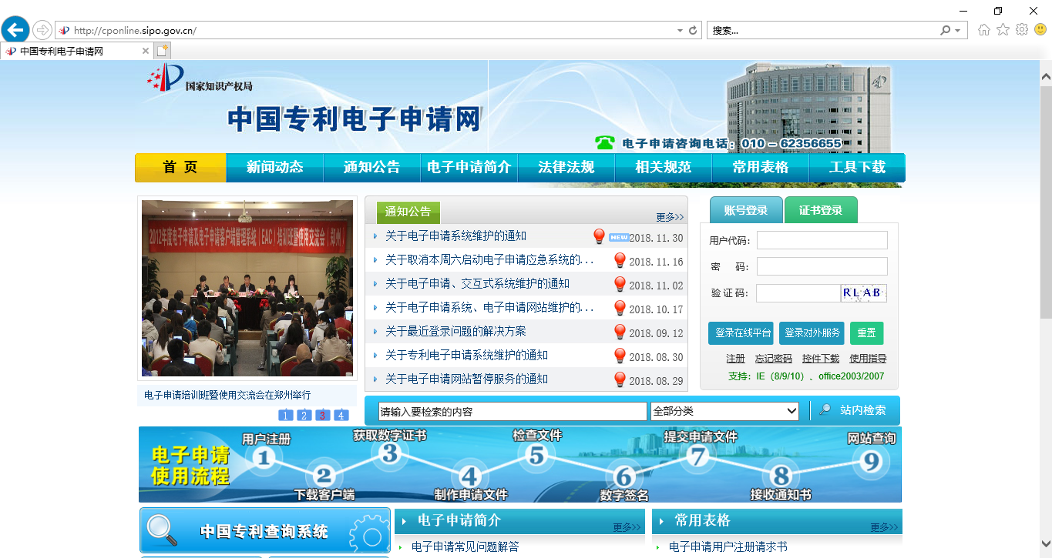Click step 9 网站查询 circle

871,460
